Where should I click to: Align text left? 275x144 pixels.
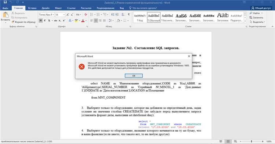click(x=92, y=20)
